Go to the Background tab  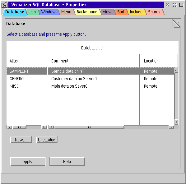(x=87, y=12)
